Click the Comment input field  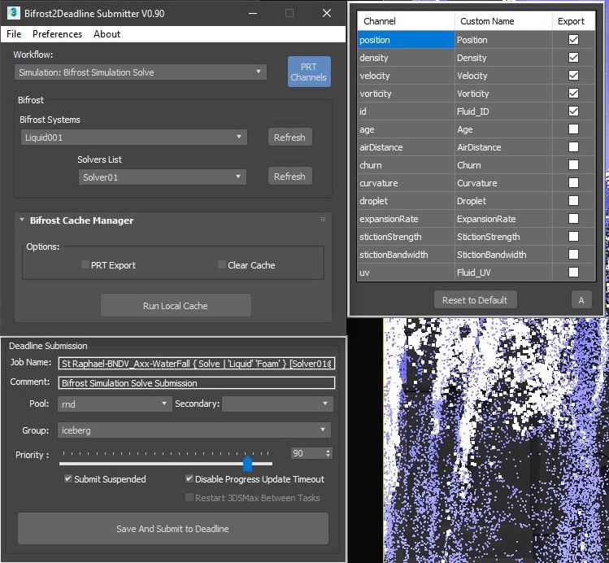pos(196,383)
